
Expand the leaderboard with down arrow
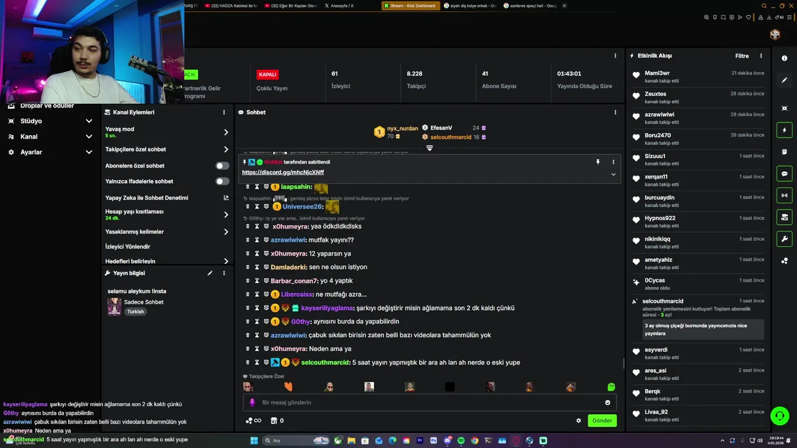click(x=429, y=148)
